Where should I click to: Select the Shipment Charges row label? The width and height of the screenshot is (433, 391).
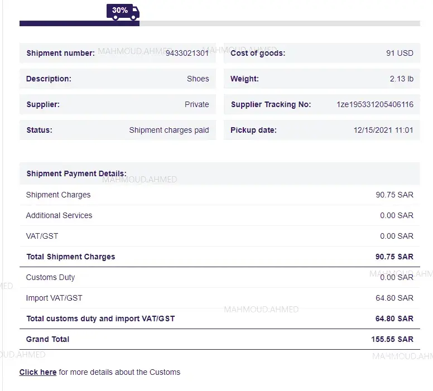pyautogui.click(x=58, y=195)
